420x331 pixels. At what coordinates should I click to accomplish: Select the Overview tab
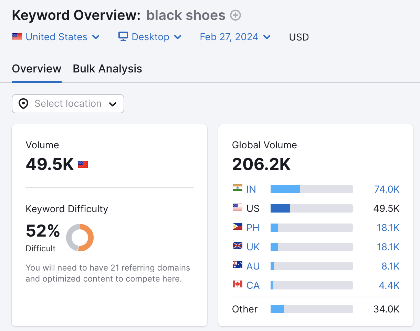pyautogui.click(x=36, y=69)
